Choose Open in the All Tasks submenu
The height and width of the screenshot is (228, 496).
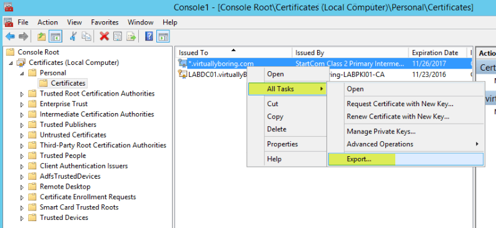pyautogui.click(x=406, y=89)
